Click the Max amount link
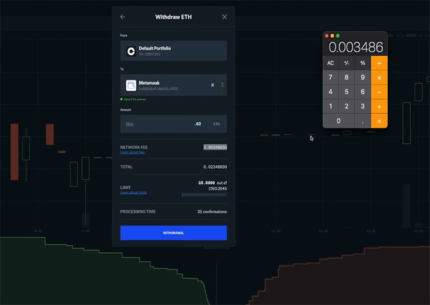430x305 pixels. click(130, 124)
